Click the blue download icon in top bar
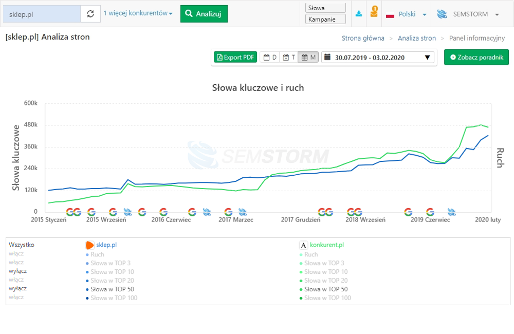 point(359,14)
